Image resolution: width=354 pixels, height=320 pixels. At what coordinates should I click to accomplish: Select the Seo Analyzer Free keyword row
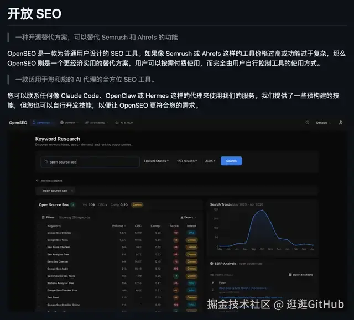pos(118,254)
